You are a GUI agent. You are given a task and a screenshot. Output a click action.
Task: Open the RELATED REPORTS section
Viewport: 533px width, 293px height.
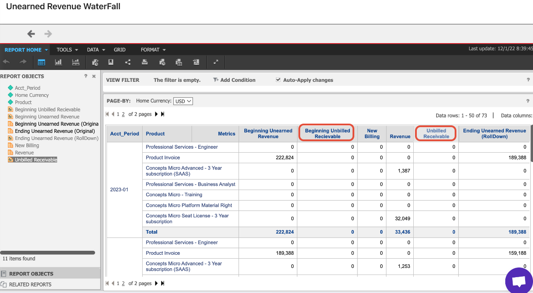point(50,285)
